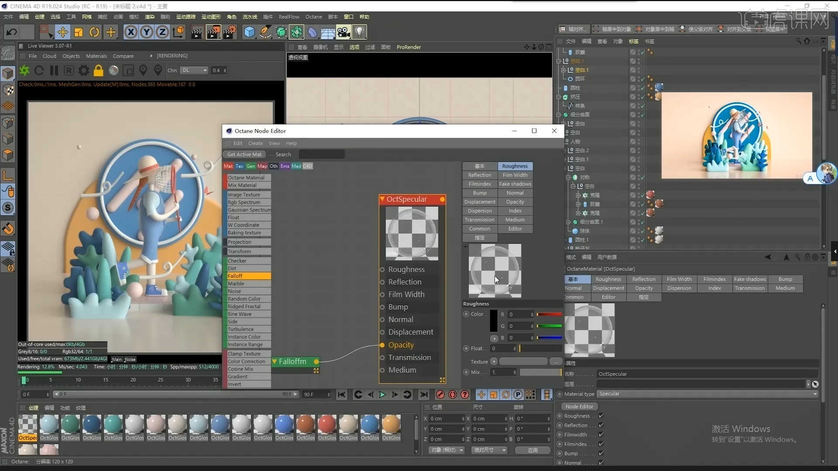This screenshot has height=471, width=838.
Task: Click Get Active Mat button
Action: click(x=244, y=154)
